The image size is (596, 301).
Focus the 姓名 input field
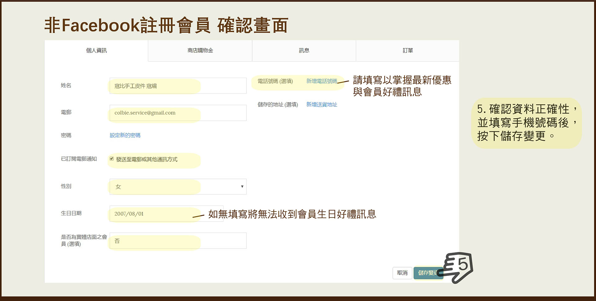click(178, 86)
